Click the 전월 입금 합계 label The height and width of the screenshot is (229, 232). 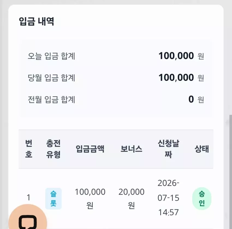[52, 99]
